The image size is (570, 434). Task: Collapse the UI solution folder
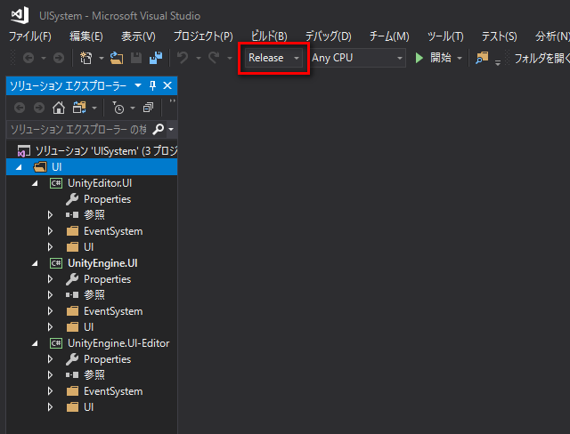pos(19,167)
